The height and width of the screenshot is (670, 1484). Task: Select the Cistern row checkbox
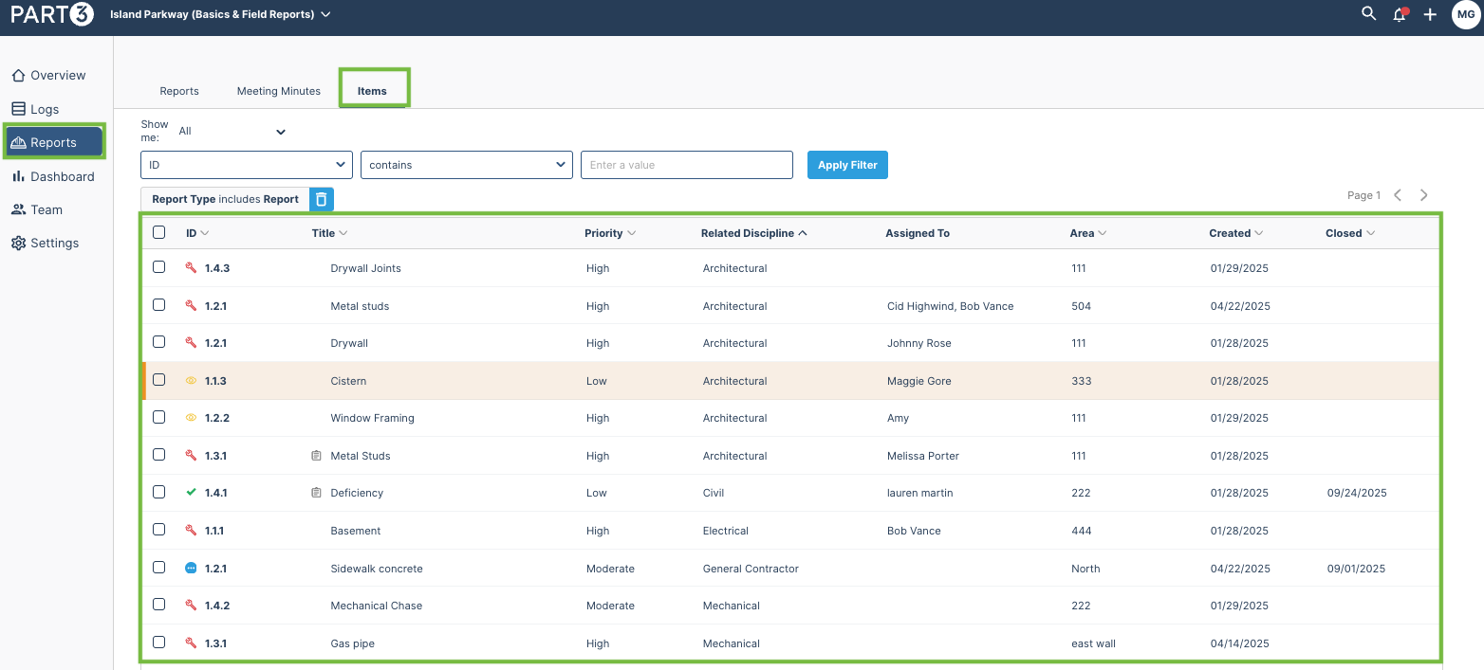pos(158,379)
